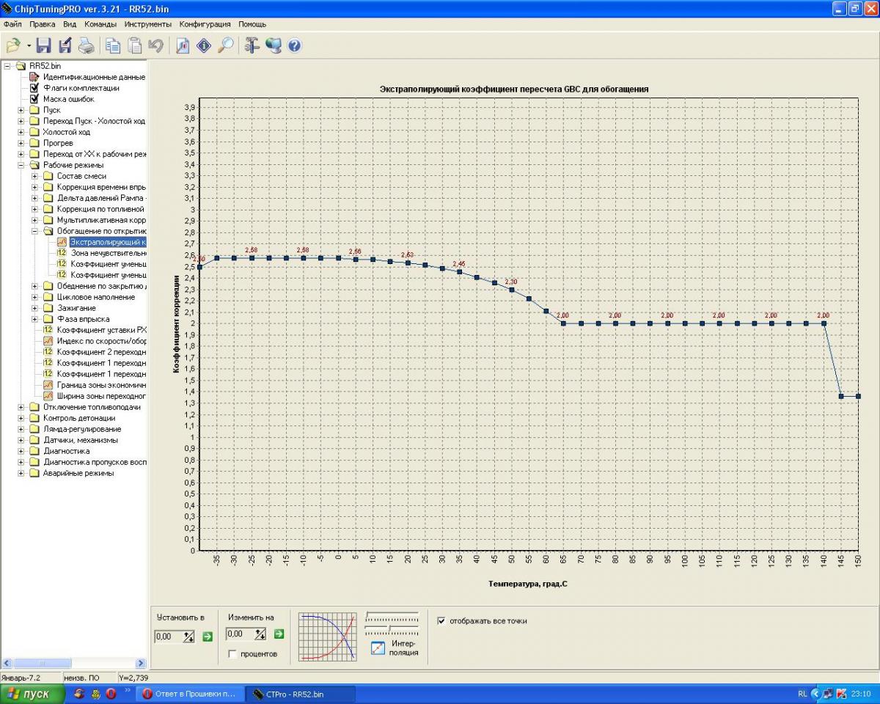Click the Undo arrow icon
880x704 pixels.
(x=155, y=45)
